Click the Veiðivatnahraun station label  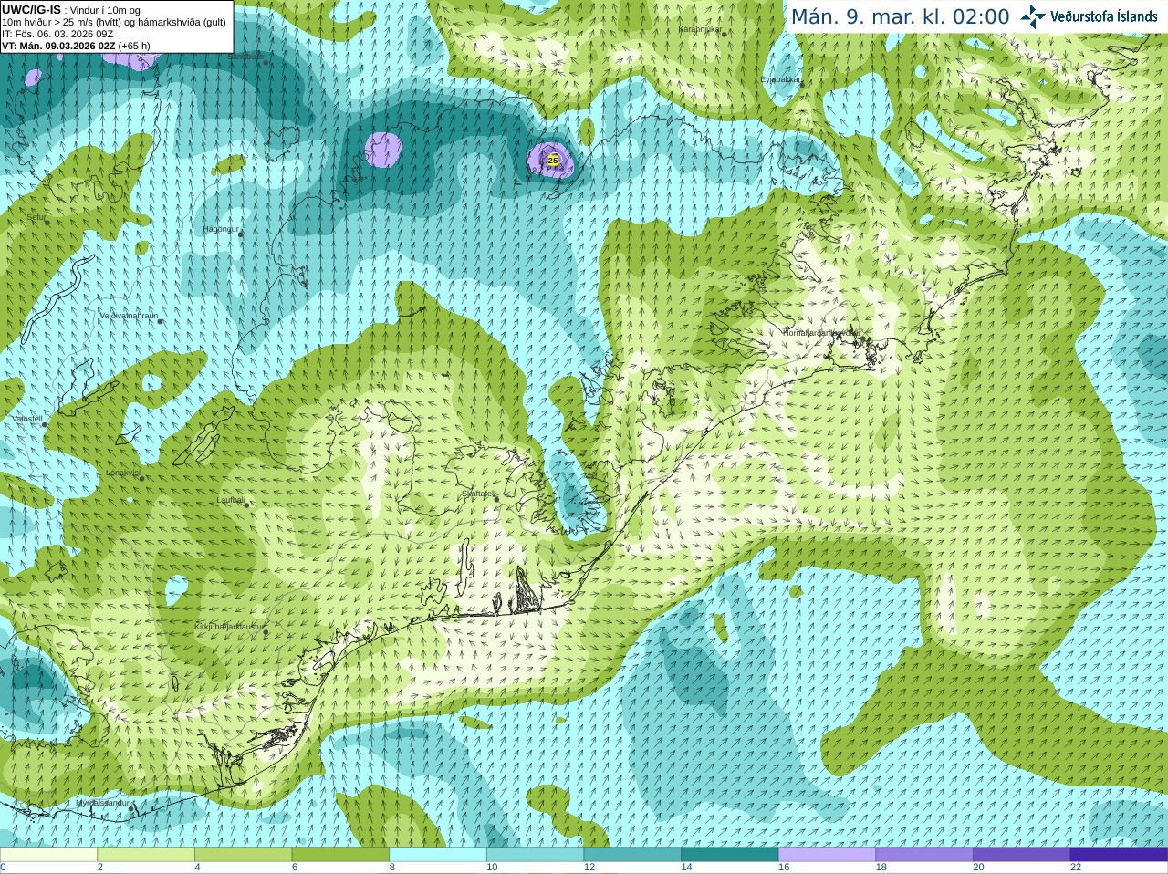(129, 316)
